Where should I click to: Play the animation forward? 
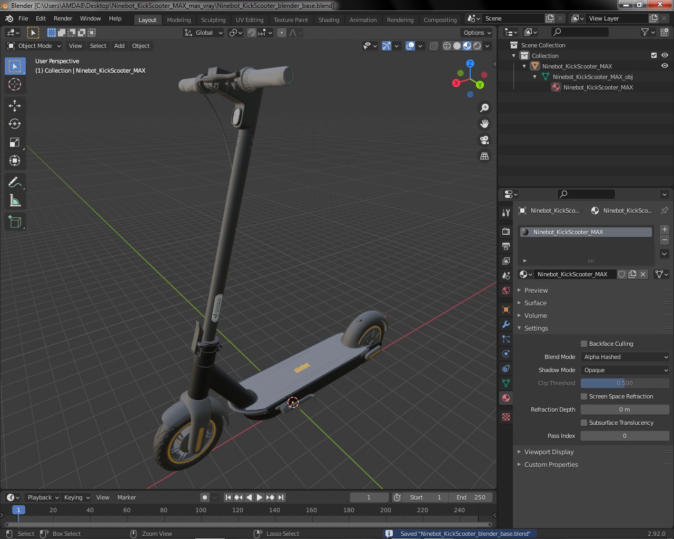[x=260, y=497]
